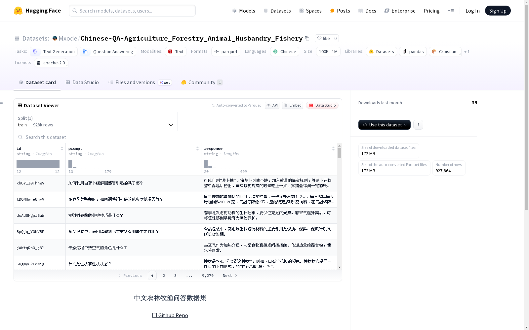Click the id lengths histogram bar
The image size is (529, 330).
tap(38, 164)
